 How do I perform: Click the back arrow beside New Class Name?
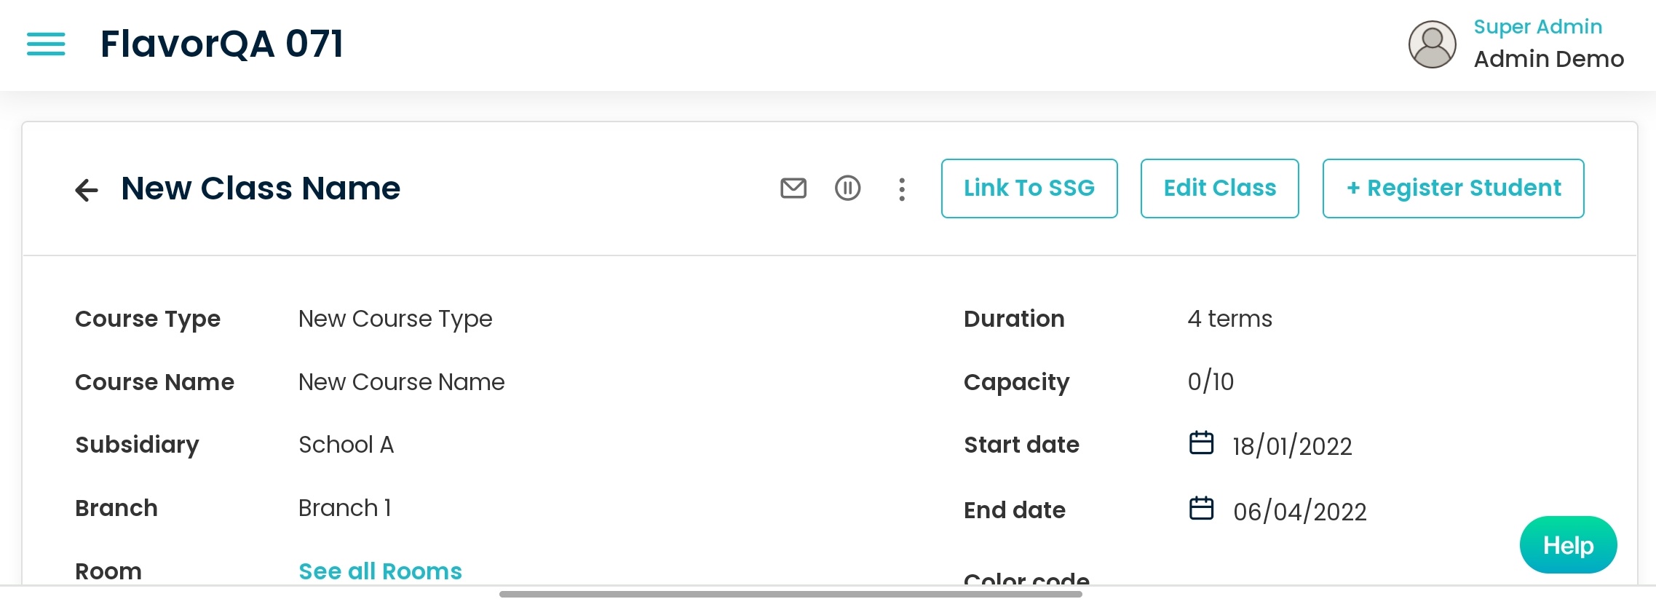tap(87, 190)
